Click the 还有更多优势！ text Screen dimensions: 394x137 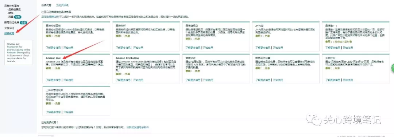pos(50,122)
